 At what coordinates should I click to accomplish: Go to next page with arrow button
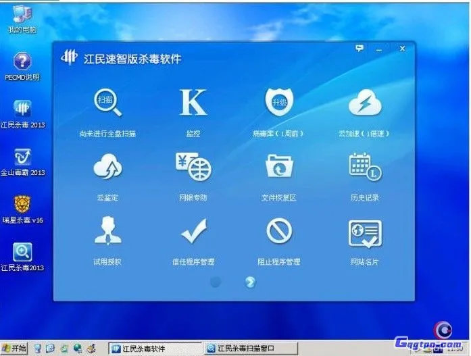click(x=250, y=282)
